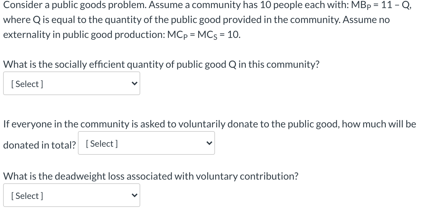
Task: Click the chevron on the first Select box
Action: 134,83
